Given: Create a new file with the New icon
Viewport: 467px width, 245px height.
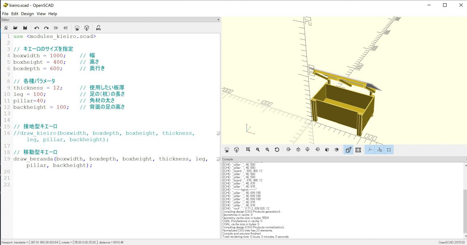Looking at the screenshot, I should [x=6, y=28].
